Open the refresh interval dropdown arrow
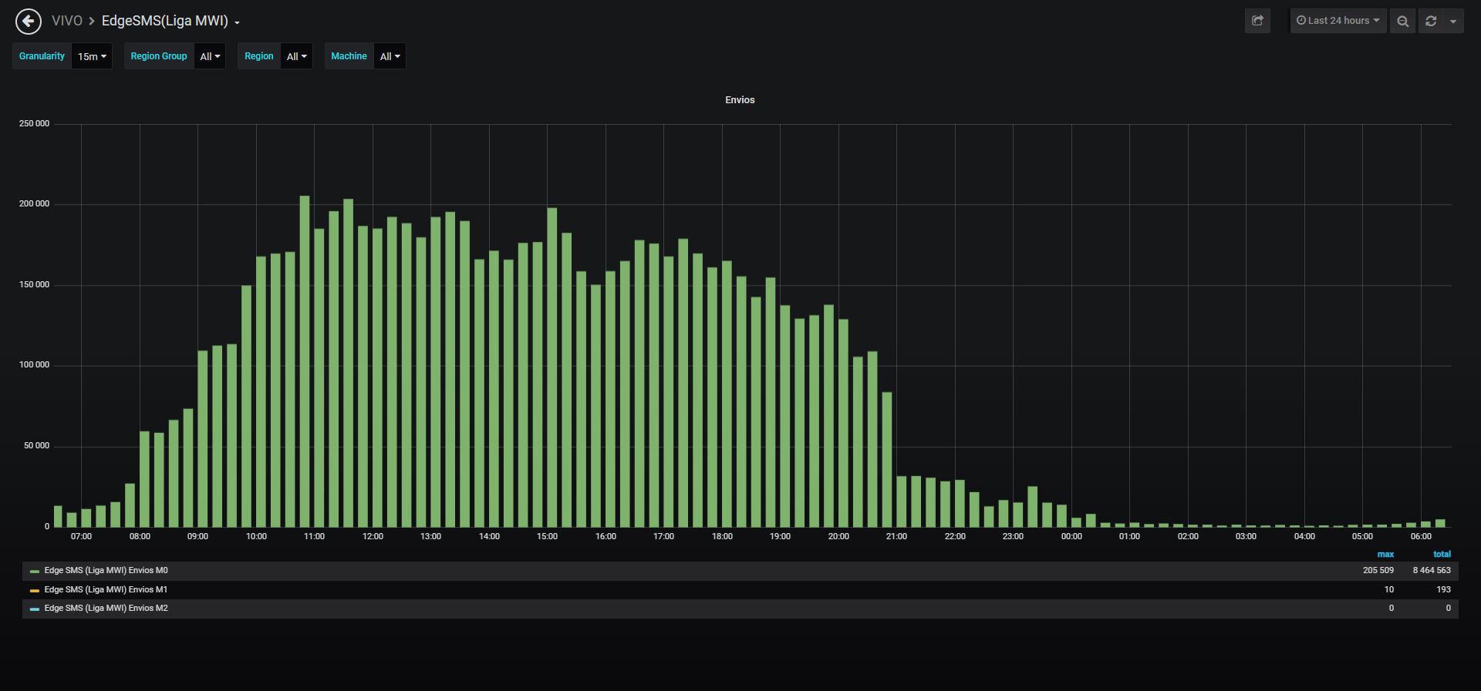This screenshot has width=1481, height=691. click(x=1453, y=21)
